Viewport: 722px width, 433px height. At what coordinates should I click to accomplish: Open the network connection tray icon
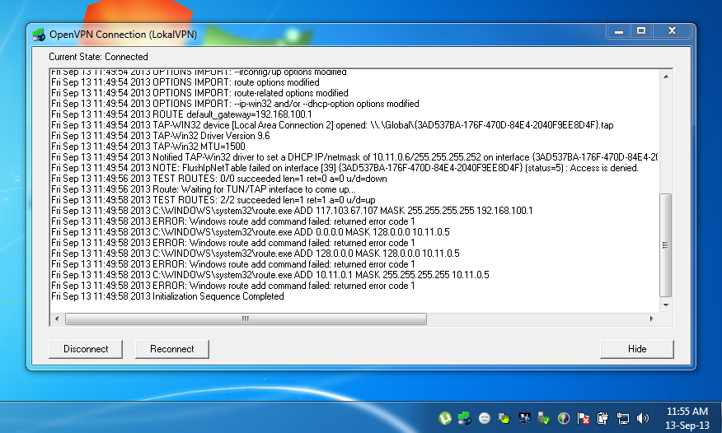622,418
